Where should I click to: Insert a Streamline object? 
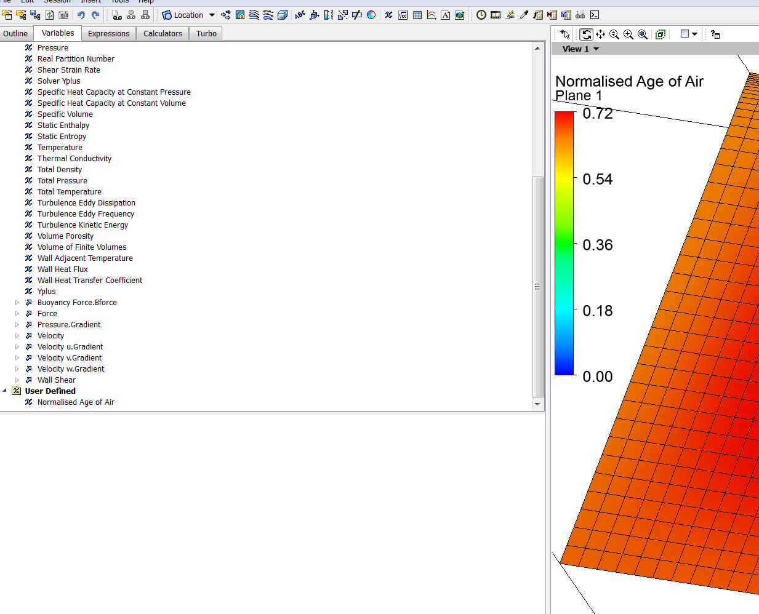coord(254,15)
